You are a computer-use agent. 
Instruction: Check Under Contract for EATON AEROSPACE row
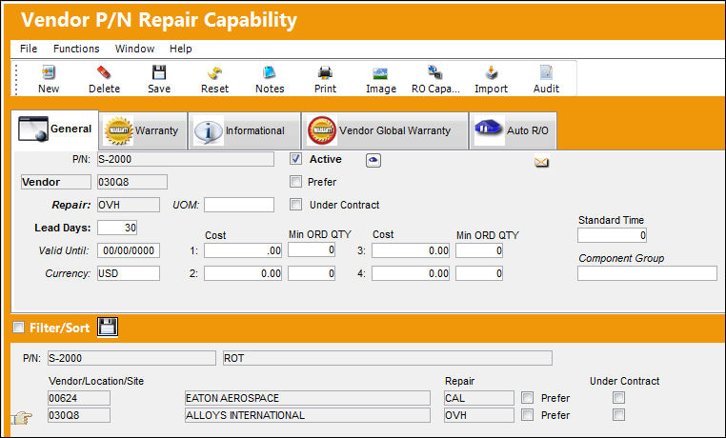pyautogui.click(x=618, y=398)
